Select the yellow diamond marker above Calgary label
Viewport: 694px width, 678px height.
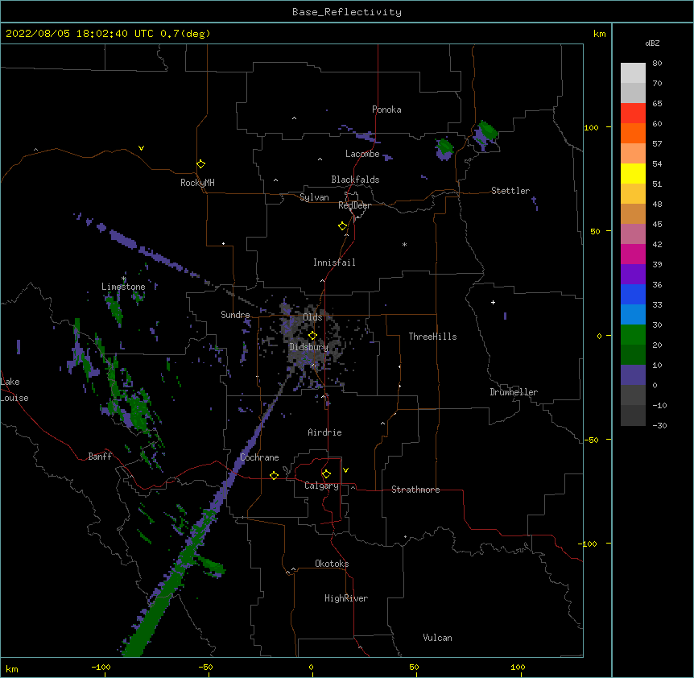[x=326, y=474]
